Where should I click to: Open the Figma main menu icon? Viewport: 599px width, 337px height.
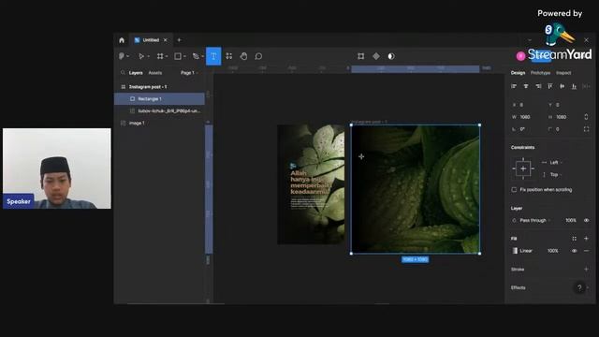click(122, 56)
